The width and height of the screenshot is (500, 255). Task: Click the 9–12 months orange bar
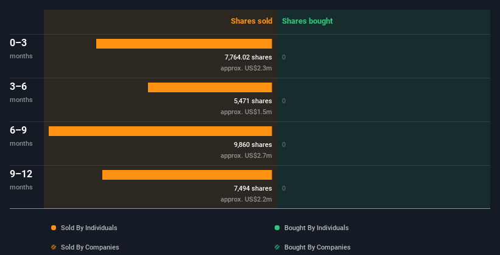click(x=187, y=175)
